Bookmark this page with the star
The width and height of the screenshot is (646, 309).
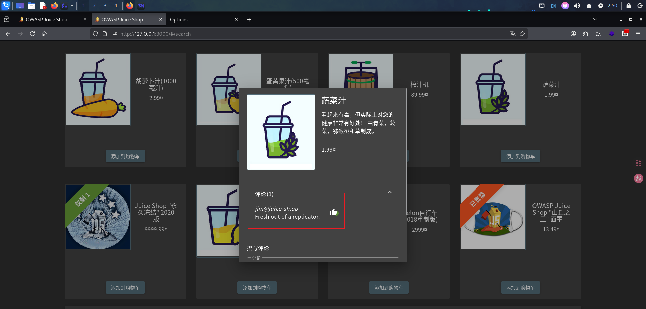[522, 34]
